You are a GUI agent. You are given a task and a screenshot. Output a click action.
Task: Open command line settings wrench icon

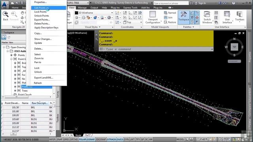(96, 39)
